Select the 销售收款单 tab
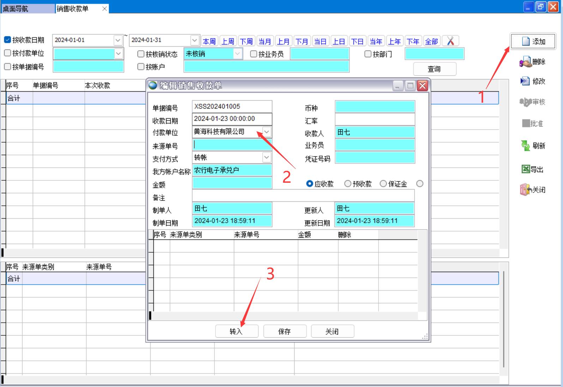Image resolution: width=563 pixels, height=387 pixels. [73, 9]
